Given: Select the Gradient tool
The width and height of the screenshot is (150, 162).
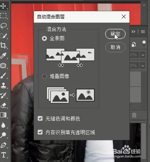Looking at the screenshot, I should pyautogui.click(x=4, y=115).
